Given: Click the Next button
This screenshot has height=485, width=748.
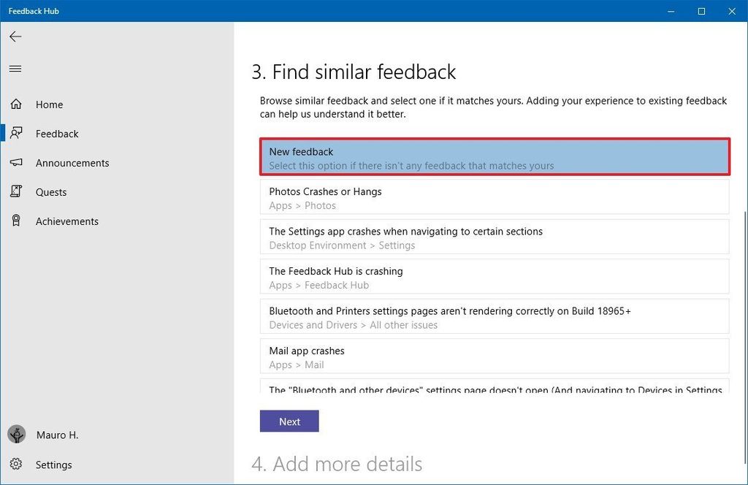Looking at the screenshot, I should coord(289,421).
